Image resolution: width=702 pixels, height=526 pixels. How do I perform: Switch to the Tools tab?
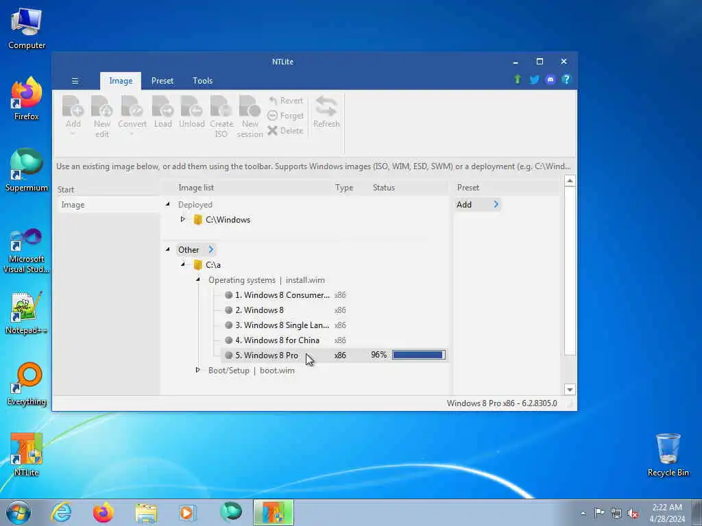click(202, 81)
